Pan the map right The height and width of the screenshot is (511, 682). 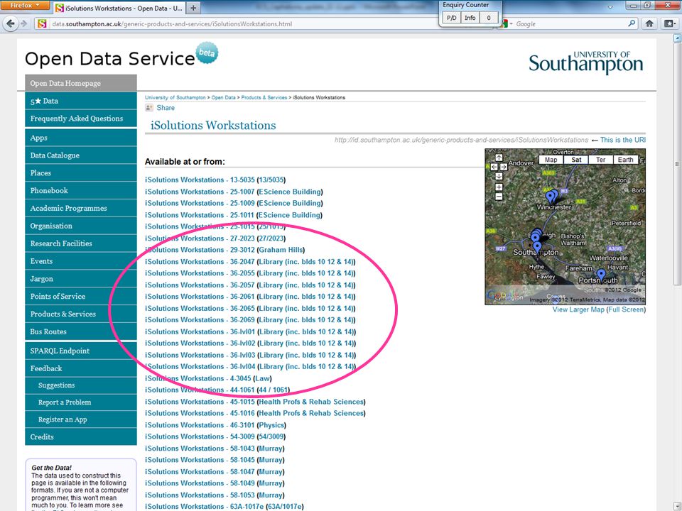point(504,167)
